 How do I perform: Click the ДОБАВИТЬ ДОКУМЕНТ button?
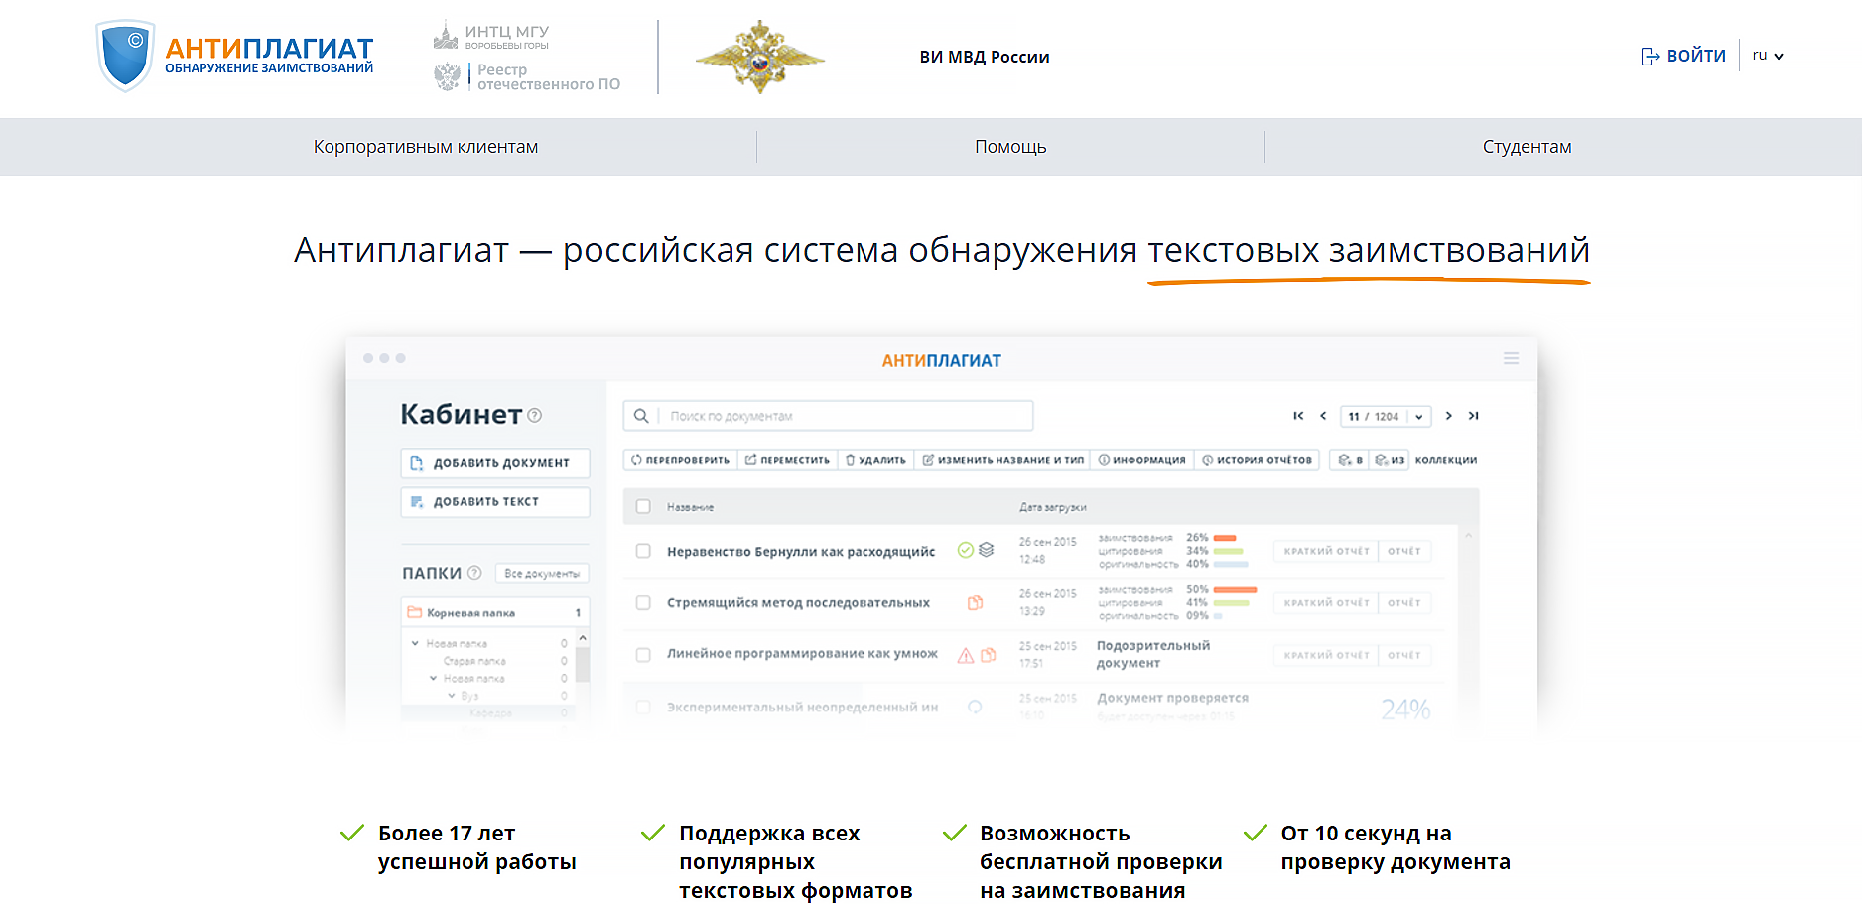click(495, 463)
